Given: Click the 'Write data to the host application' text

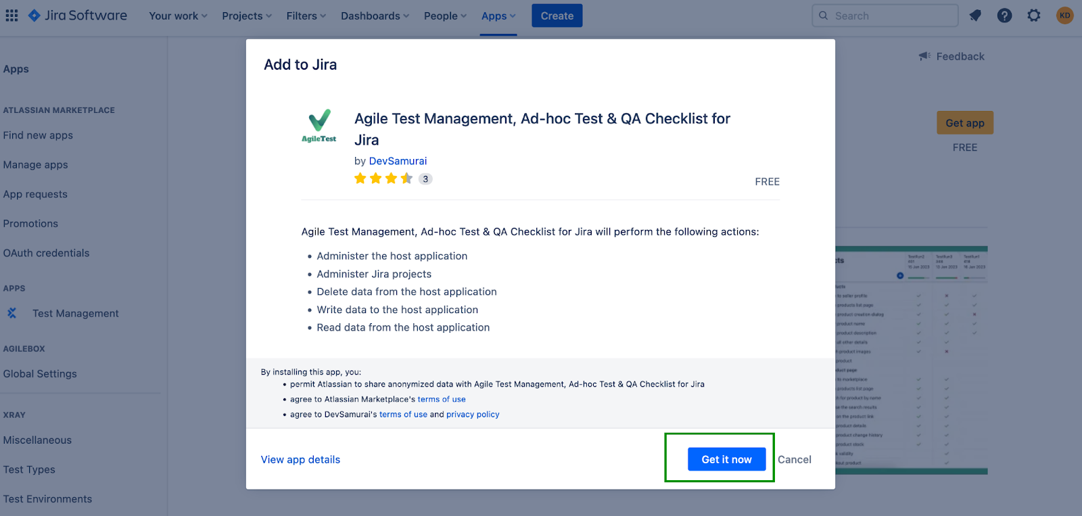Looking at the screenshot, I should point(398,310).
